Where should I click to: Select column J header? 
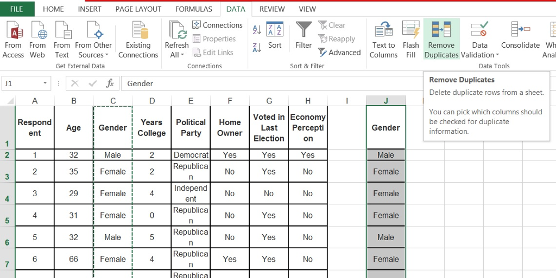(386, 101)
